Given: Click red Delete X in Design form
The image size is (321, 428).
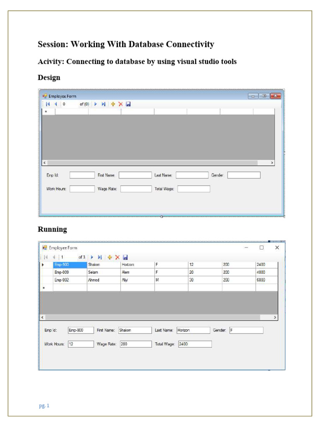Looking at the screenshot, I should (x=121, y=104).
